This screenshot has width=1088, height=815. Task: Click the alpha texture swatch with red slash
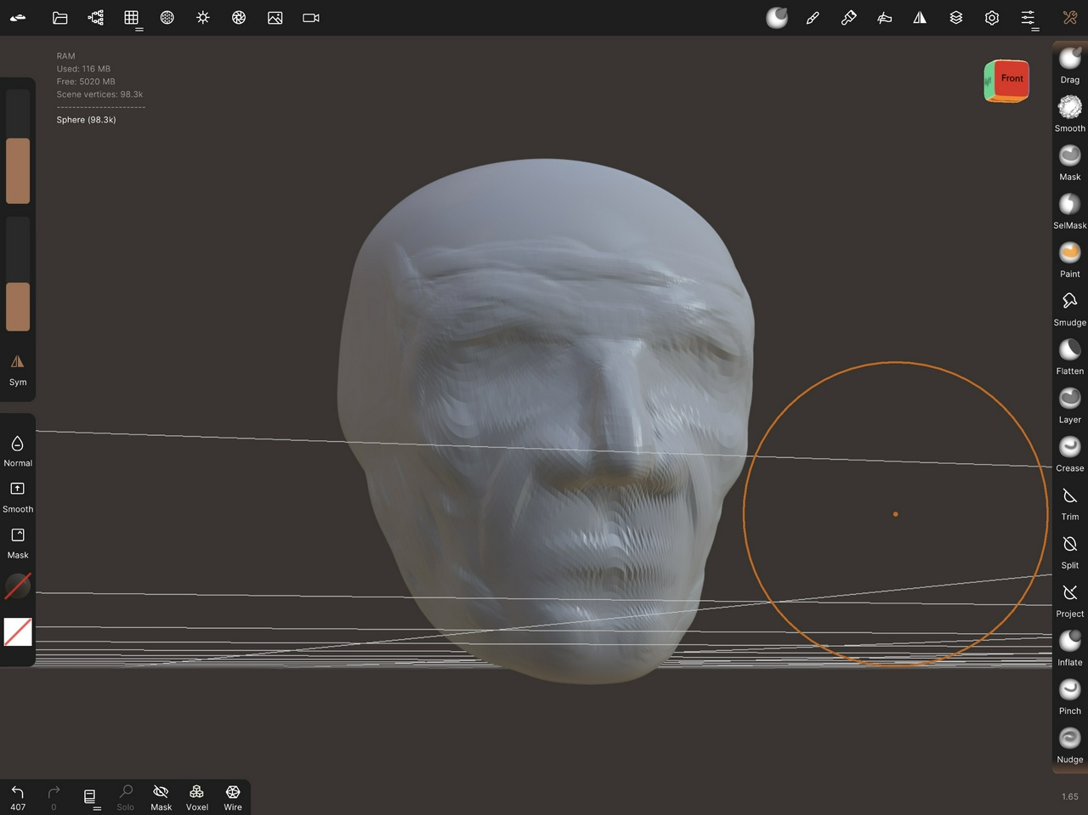[x=18, y=631]
